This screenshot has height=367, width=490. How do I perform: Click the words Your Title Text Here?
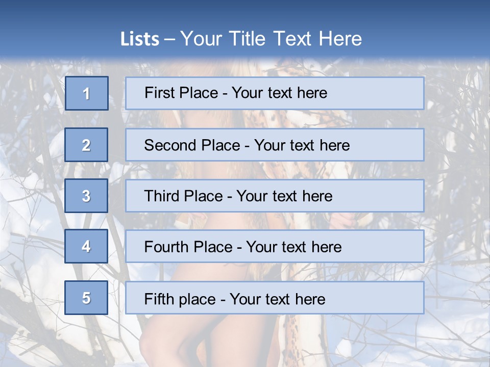(x=271, y=39)
